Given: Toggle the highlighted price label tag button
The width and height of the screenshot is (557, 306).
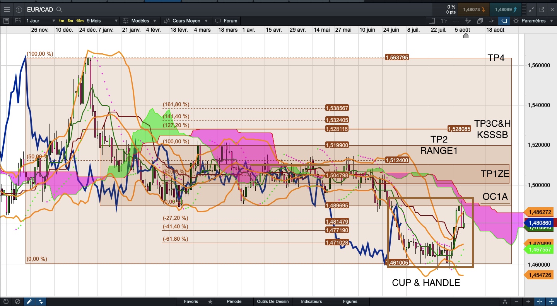Looking at the screenshot, I should click(504, 21).
